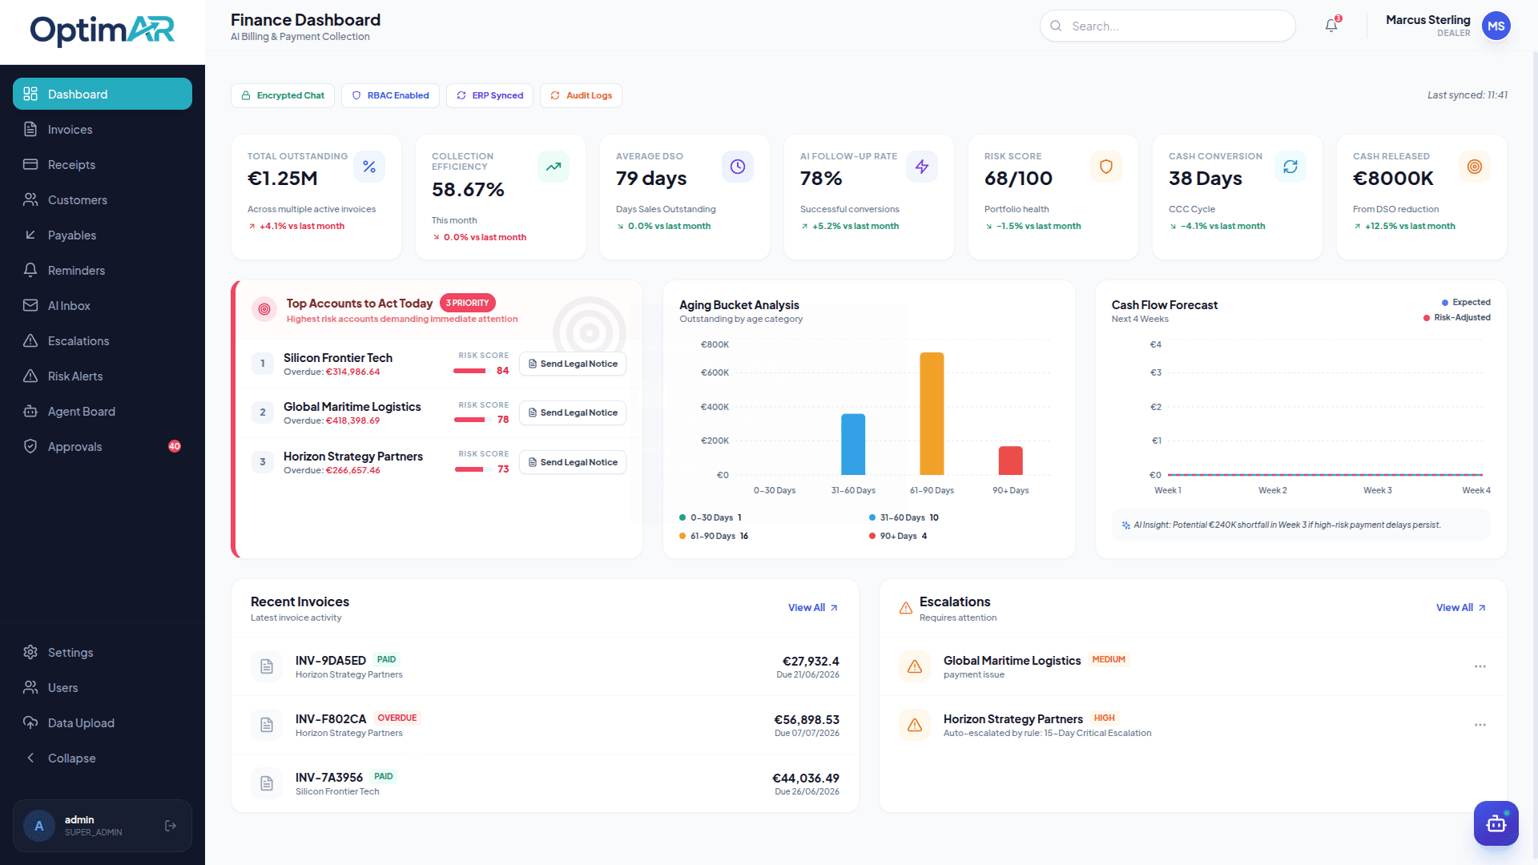Screen dimensions: 1538x865
Task: Open AI Inbox
Action: (x=103, y=305)
